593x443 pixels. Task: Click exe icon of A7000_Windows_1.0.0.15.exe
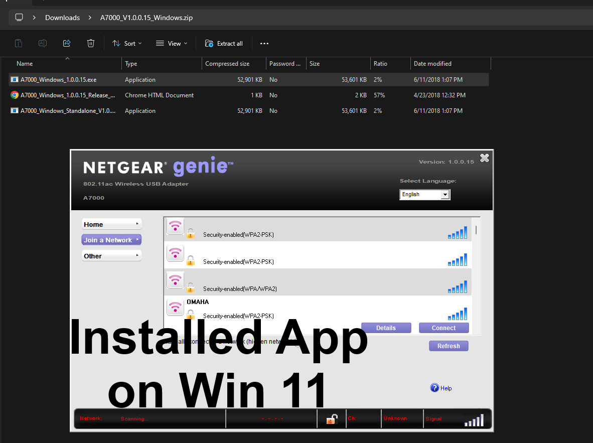(15, 79)
